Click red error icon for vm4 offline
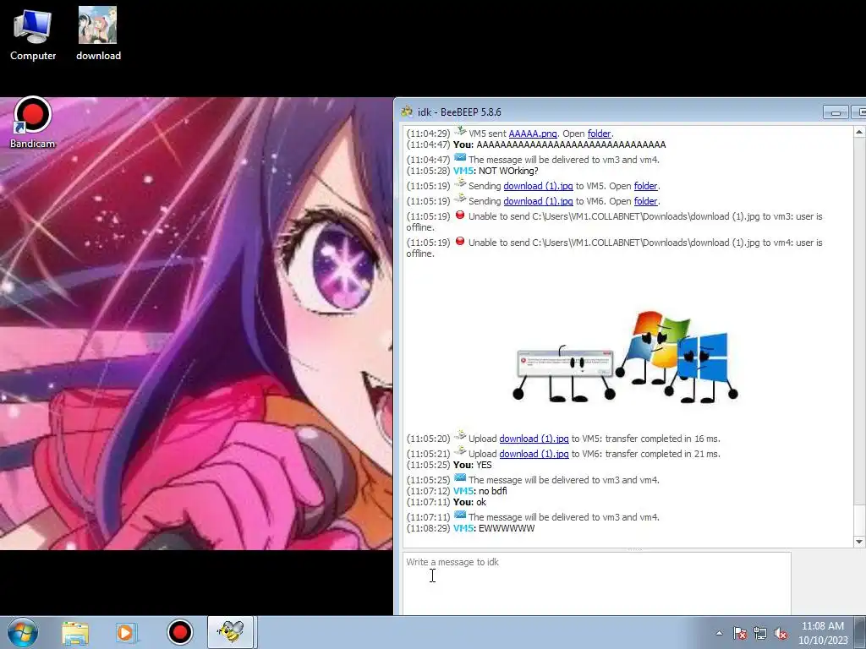The height and width of the screenshot is (649, 866). (459, 241)
